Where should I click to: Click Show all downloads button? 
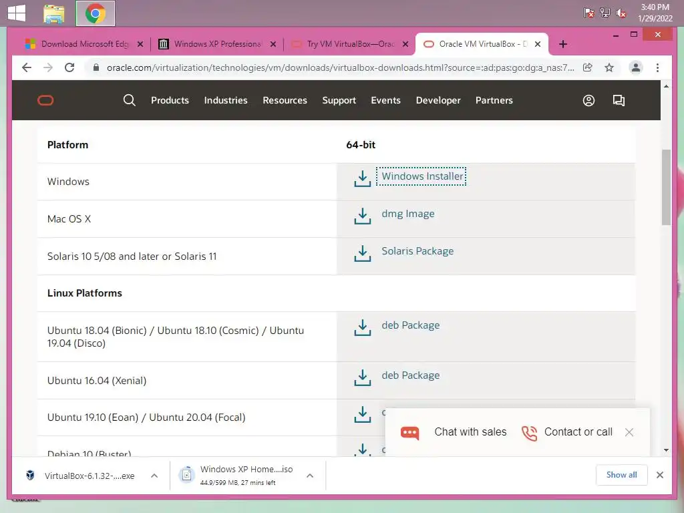[x=621, y=475]
